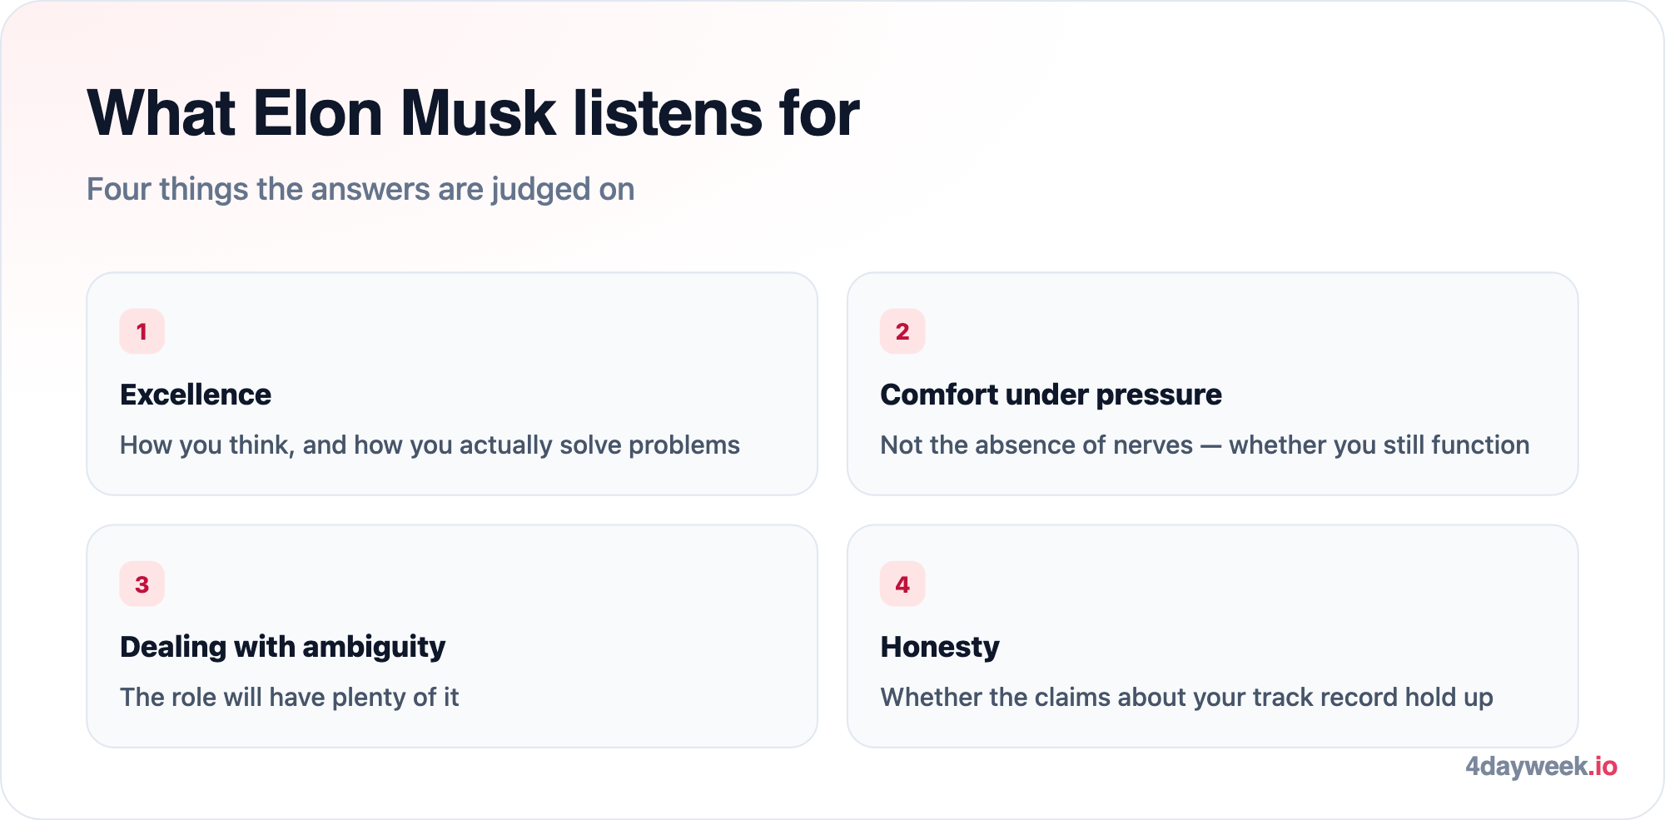Select the Excellence card heading
Screen dimensions: 1665x820
click(x=196, y=395)
